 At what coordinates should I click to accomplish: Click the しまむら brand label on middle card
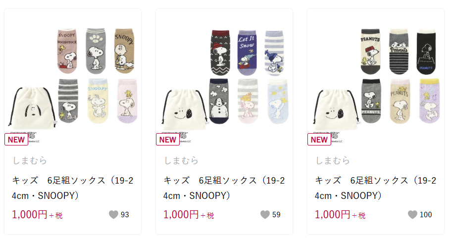coord(181,160)
